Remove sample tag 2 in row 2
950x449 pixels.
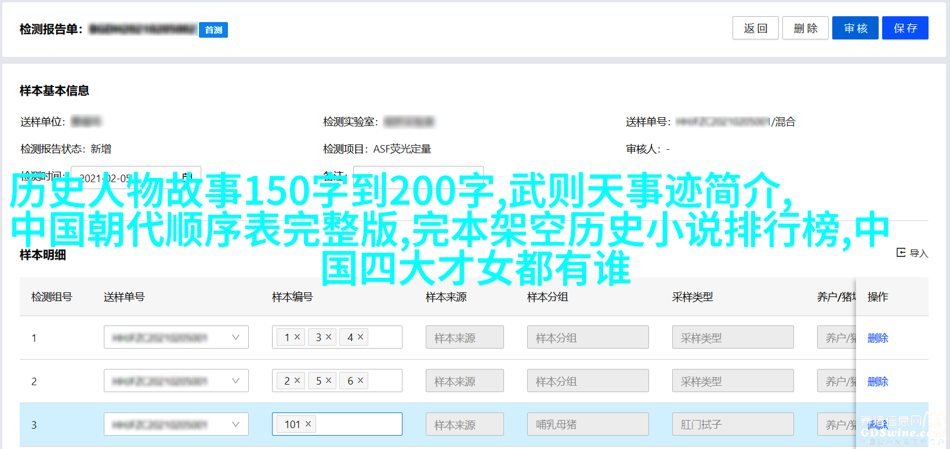point(297,381)
